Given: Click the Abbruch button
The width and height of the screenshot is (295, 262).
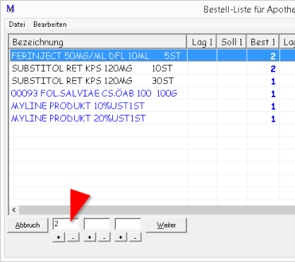Looking at the screenshot, I should 28,225.
